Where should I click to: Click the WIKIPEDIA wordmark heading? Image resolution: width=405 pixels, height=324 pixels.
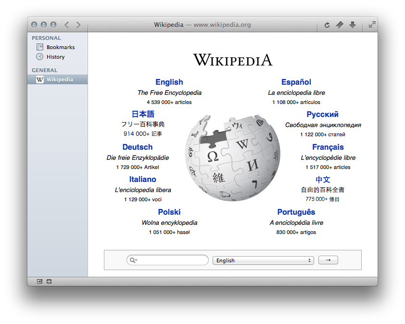click(x=233, y=60)
